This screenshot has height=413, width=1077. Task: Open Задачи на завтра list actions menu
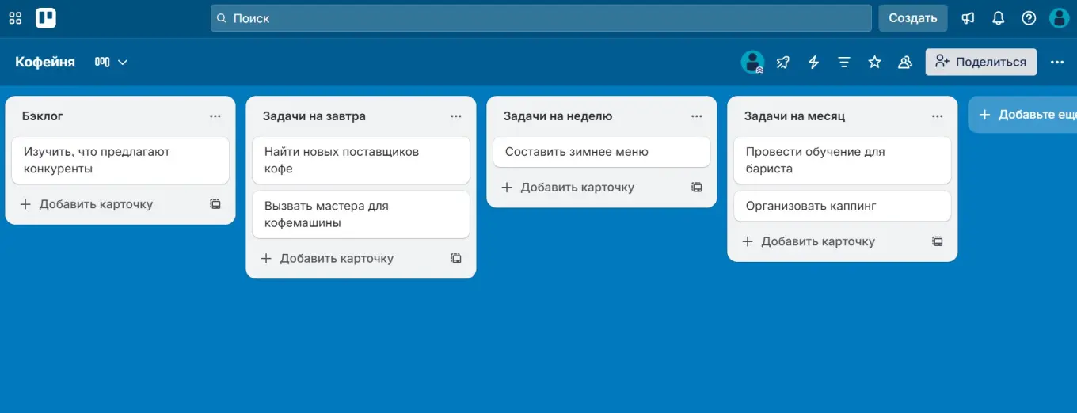(x=456, y=116)
